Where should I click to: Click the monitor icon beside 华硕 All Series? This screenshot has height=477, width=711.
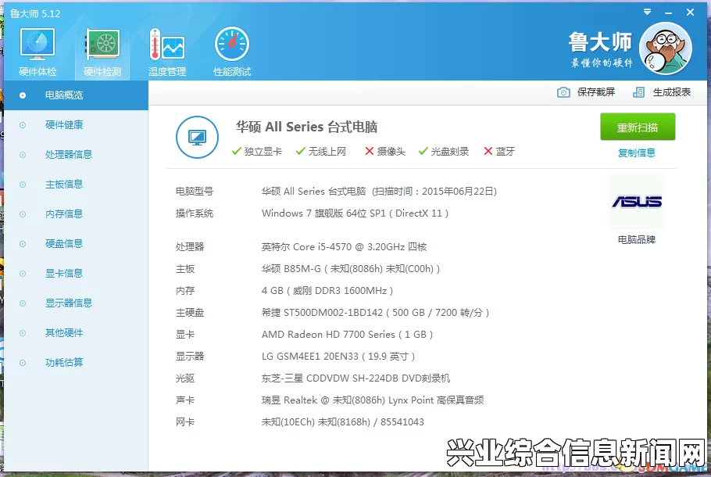197,137
